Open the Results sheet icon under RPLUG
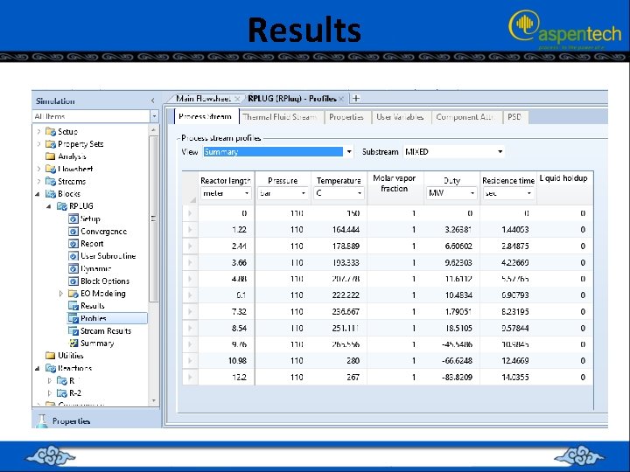The width and height of the screenshot is (630, 472). tap(73, 306)
